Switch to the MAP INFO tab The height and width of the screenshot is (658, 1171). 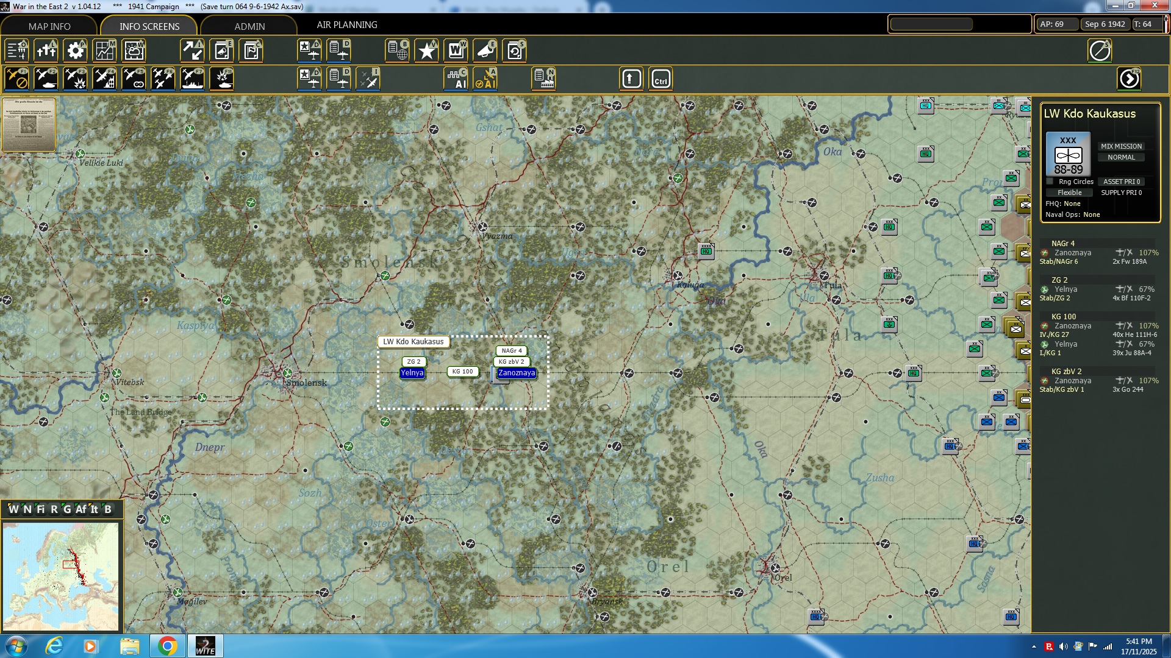click(49, 26)
